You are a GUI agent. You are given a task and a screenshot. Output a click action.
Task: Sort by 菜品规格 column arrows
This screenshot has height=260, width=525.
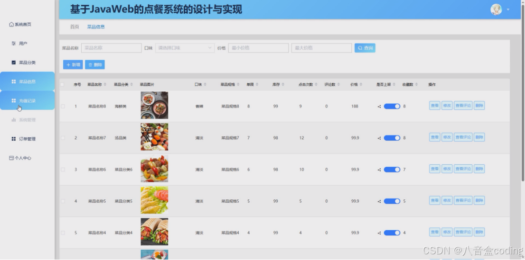point(238,85)
